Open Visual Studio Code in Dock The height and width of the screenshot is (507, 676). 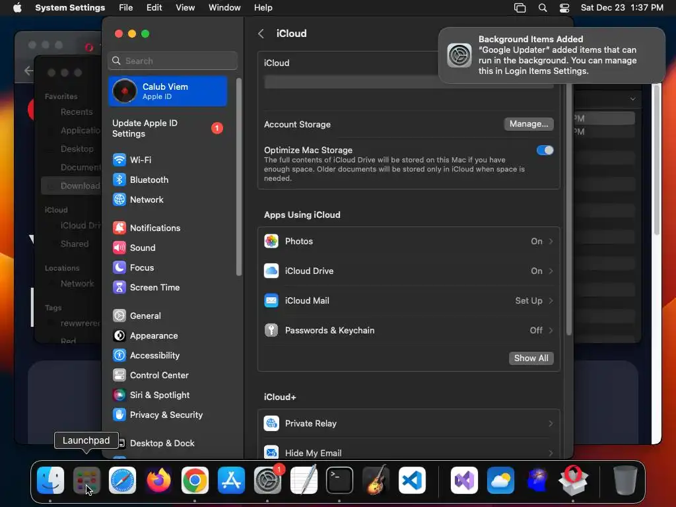pyautogui.click(x=412, y=480)
